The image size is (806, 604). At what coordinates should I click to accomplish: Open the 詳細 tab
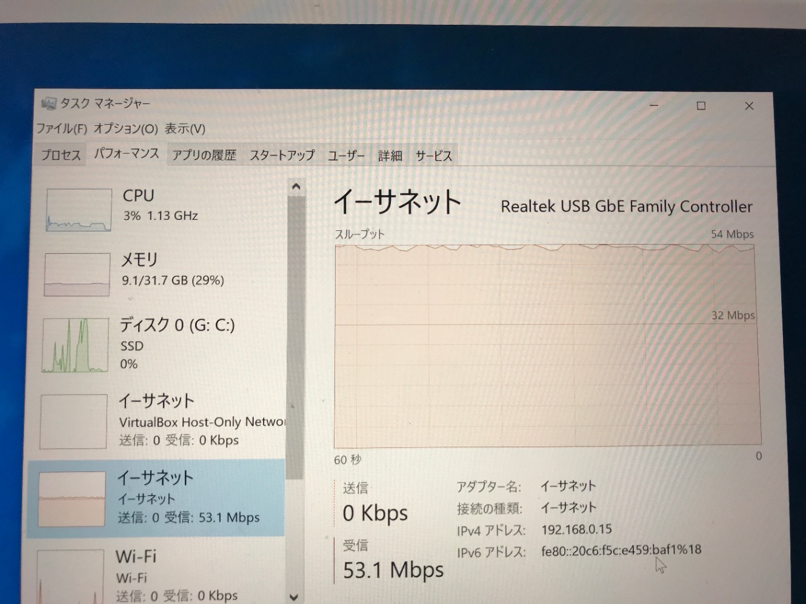(x=390, y=156)
